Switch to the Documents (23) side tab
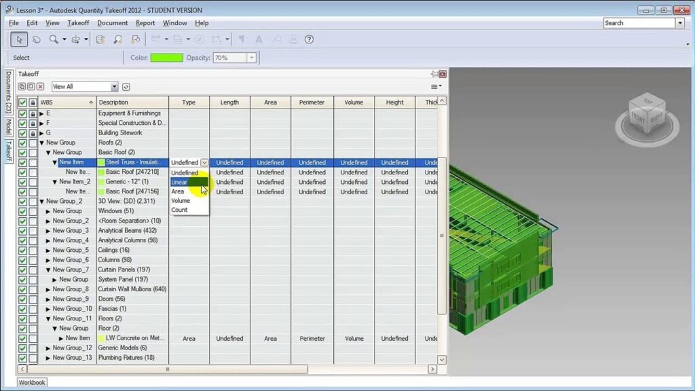This screenshot has height=391, width=695. click(x=8, y=91)
